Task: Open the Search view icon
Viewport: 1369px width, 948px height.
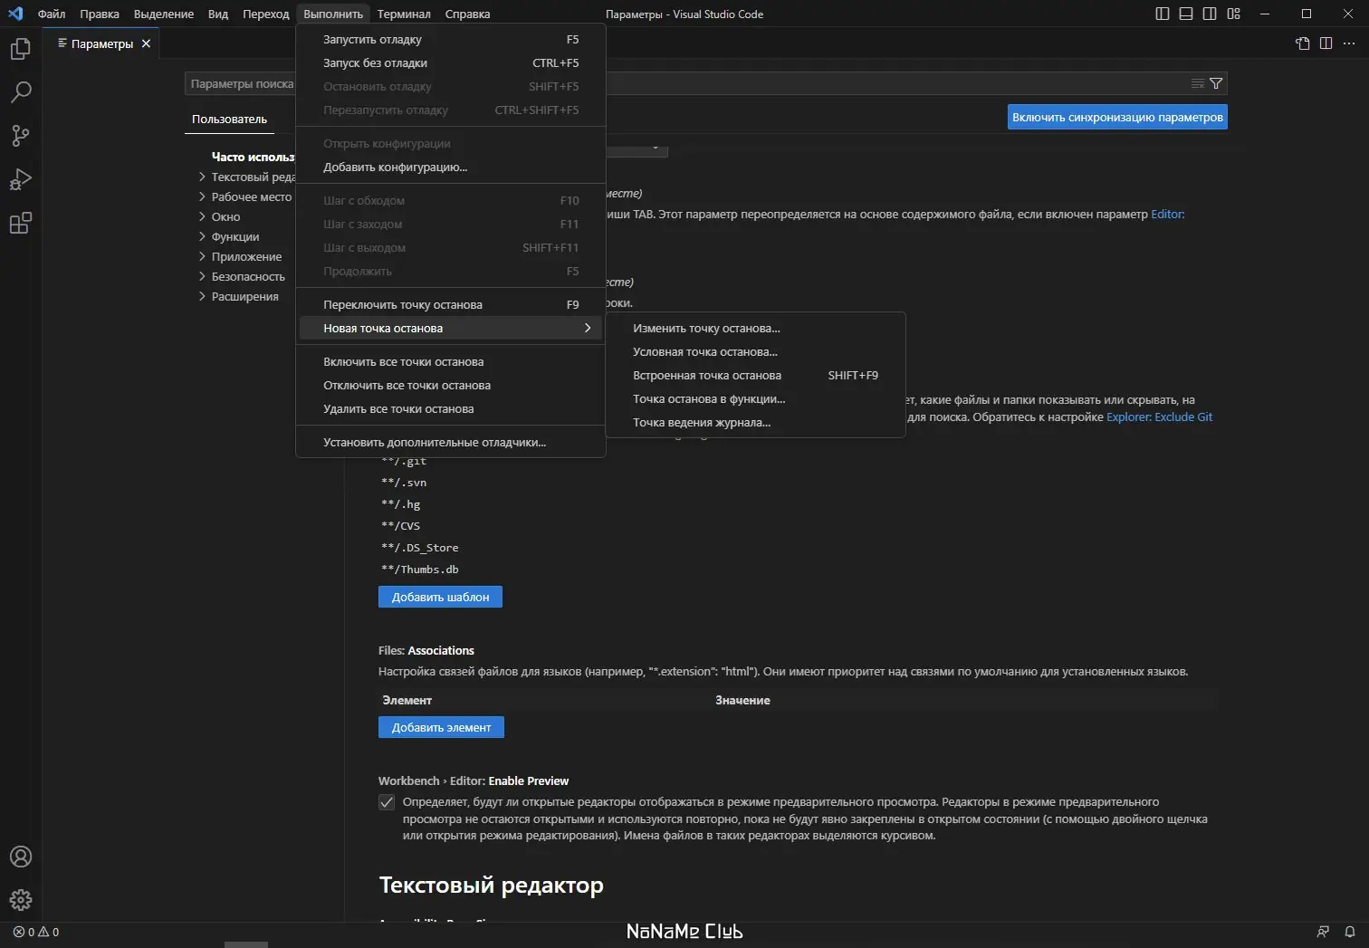Action: pos(20,91)
